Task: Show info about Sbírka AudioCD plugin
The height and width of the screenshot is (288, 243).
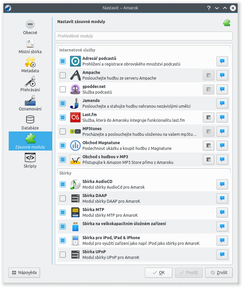Action: (222, 184)
